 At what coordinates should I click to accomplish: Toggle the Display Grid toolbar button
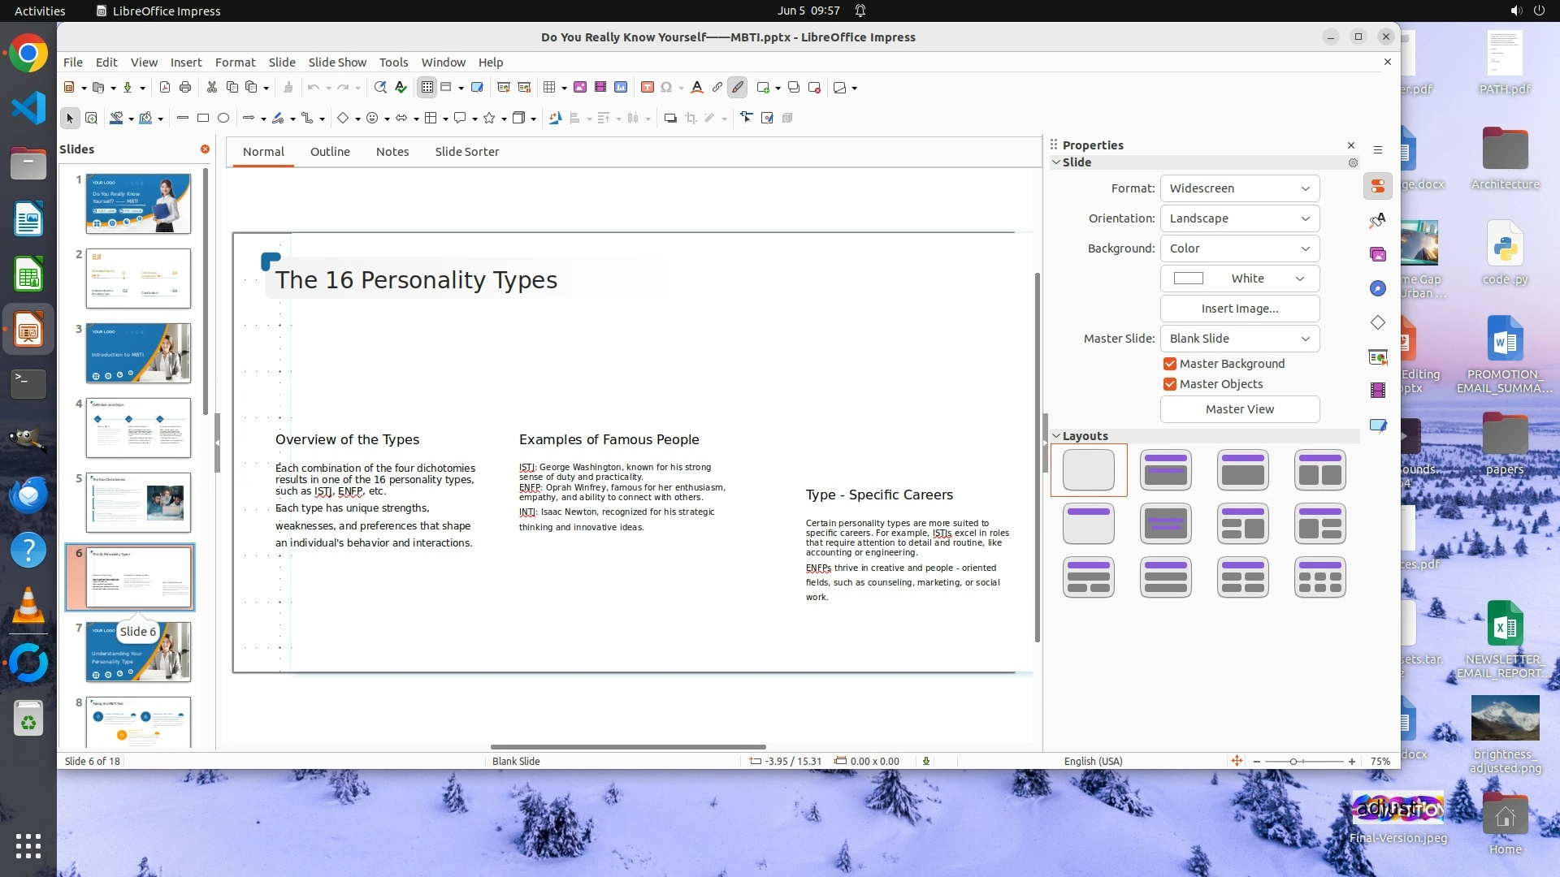tap(427, 88)
